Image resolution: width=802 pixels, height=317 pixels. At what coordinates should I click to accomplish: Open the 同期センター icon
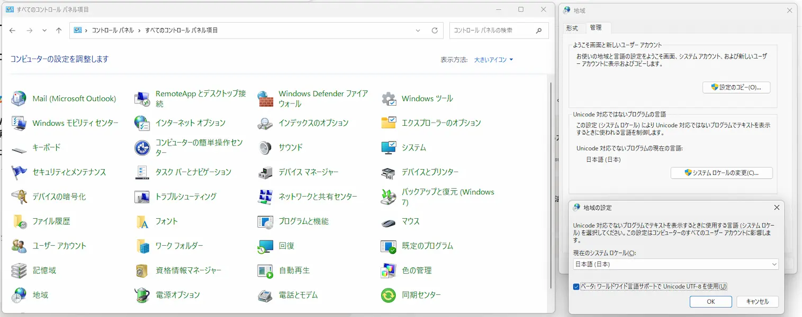click(389, 295)
